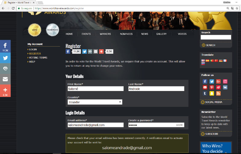
Task: Open more share options plus in left sidebar
Action: [5, 91]
